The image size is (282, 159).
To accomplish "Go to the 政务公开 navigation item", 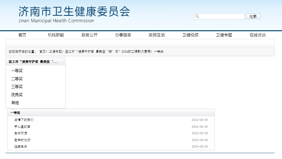I will 89,35.
